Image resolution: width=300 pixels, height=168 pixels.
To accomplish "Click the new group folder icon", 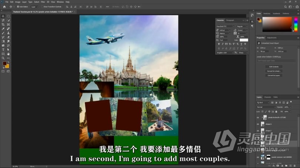I will click(286, 166).
